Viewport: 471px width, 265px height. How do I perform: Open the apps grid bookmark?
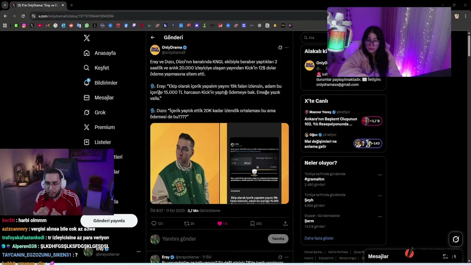click(5, 25)
